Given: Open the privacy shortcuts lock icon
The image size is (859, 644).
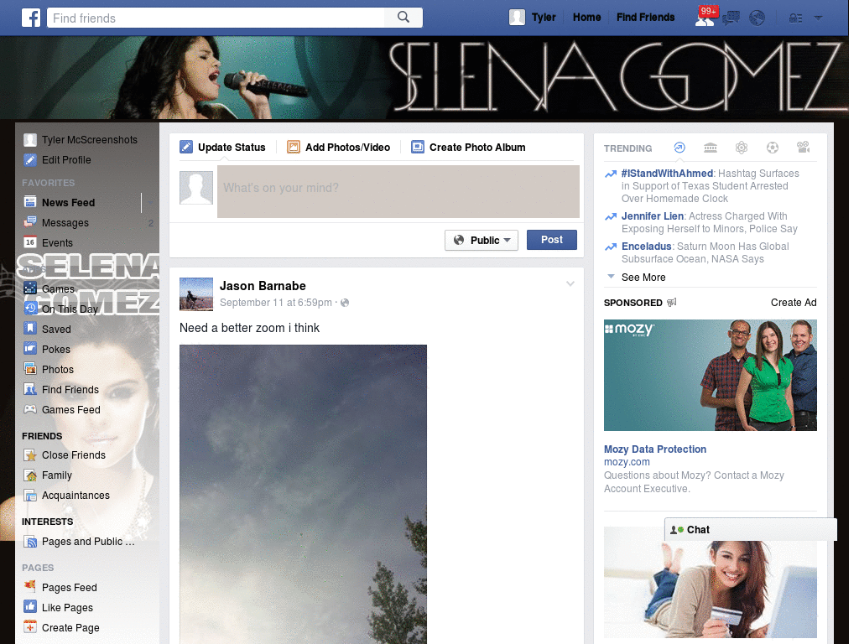Looking at the screenshot, I should [795, 18].
